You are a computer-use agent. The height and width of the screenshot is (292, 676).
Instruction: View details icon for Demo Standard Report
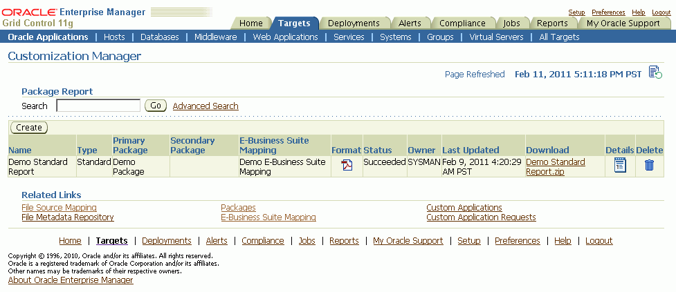click(x=620, y=165)
